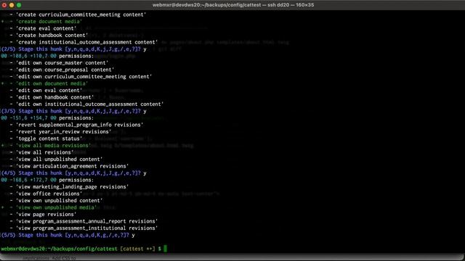Screen dimensions: 465x261
Task: Click the shell prompt webmxr@devdws20 path
Action: pyautogui.click(x=59, y=249)
